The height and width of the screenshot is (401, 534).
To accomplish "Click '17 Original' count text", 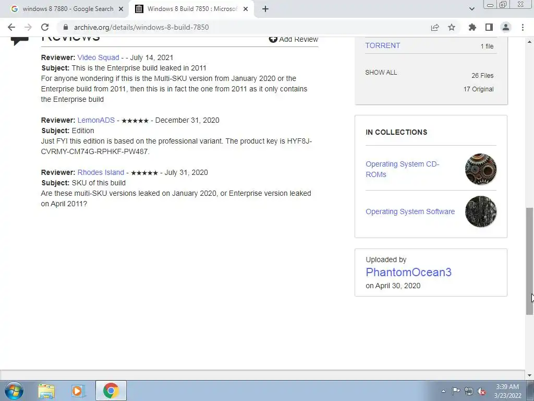I will [478, 89].
